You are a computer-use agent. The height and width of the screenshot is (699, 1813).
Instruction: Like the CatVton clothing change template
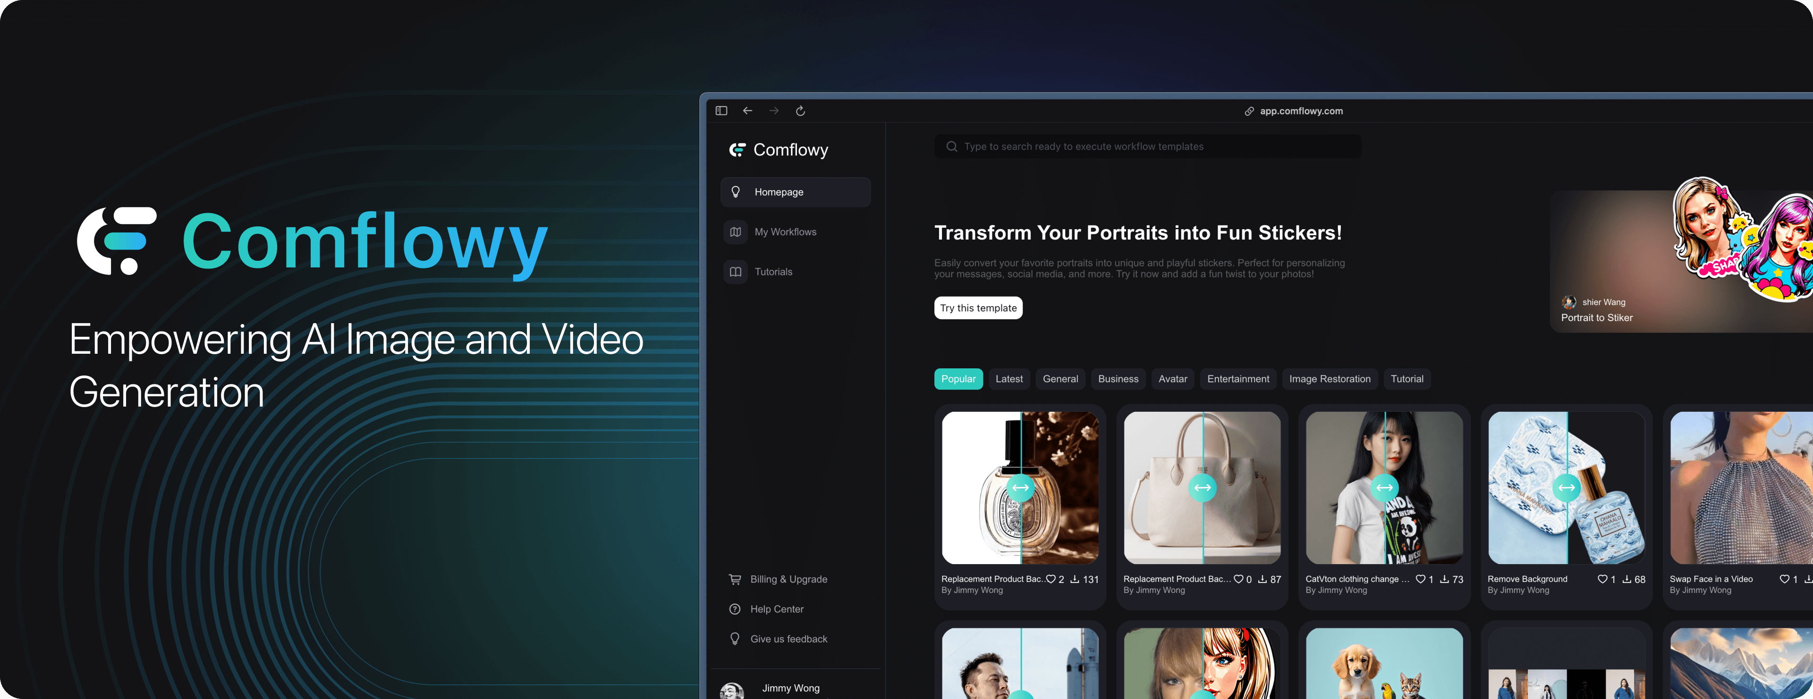click(1420, 580)
